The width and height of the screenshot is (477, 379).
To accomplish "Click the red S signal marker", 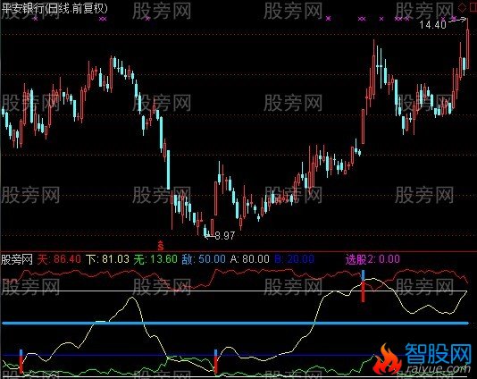I will [160, 245].
